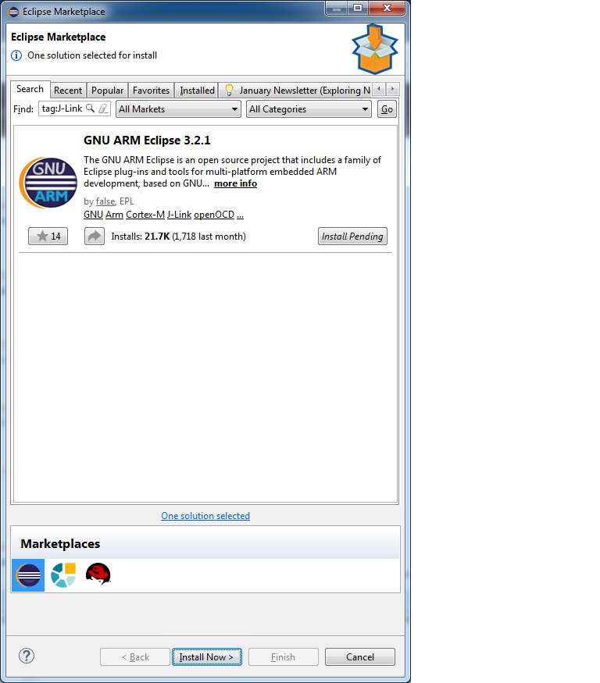The width and height of the screenshot is (600, 683).
Task: Select the teal and yellow marketplace icon
Action: [63, 575]
